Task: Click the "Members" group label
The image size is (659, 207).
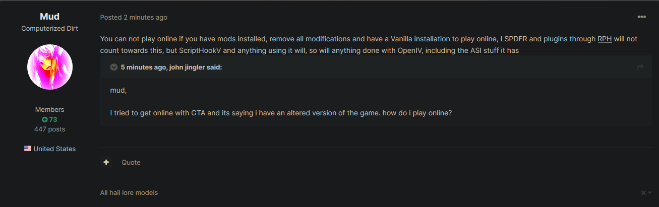Action: pyautogui.click(x=49, y=110)
